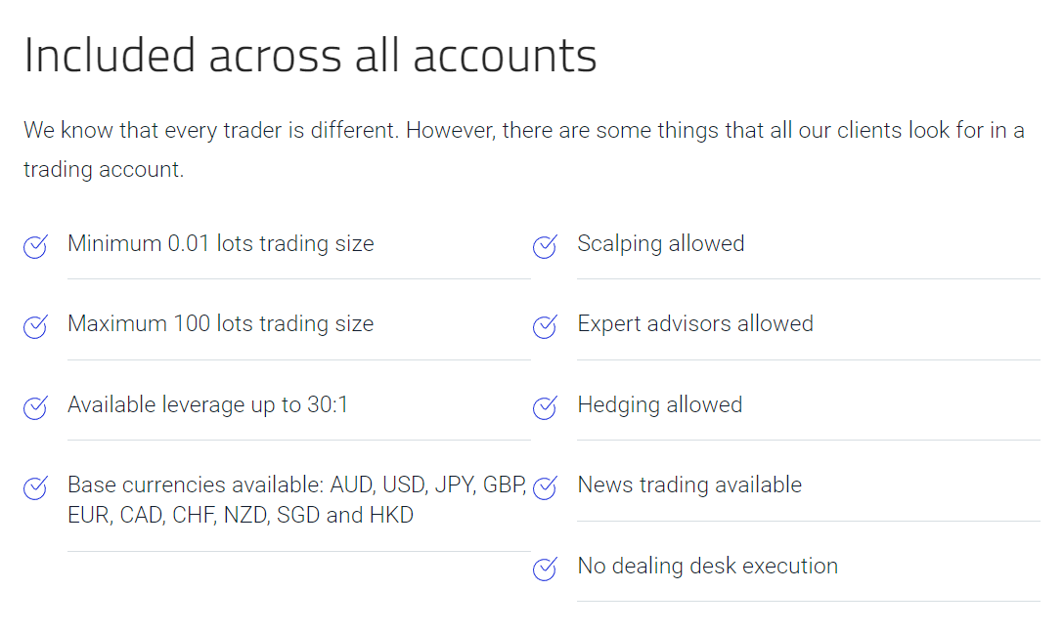Click checkmark icon beside Hedging allowed
1064x632 pixels.
tap(545, 407)
